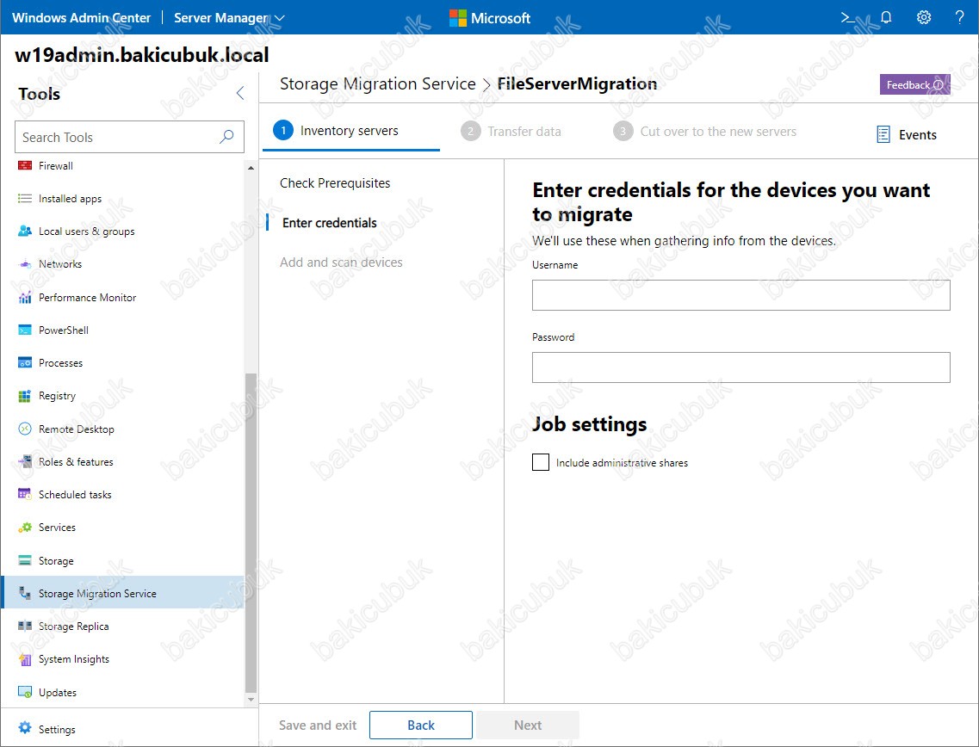The image size is (979, 747).
Task: Click Save and exit
Action: 318,725
